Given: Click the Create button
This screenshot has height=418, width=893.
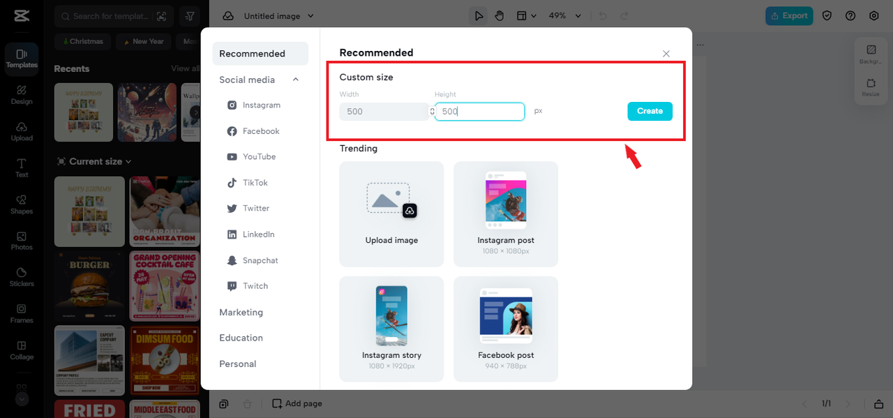Looking at the screenshot, I should tap(650, 111).
